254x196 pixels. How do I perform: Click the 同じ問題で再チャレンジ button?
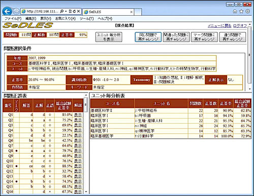[148, 37]
